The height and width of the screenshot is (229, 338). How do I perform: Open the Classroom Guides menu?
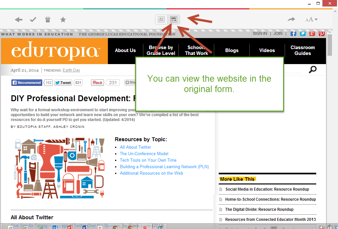(303, 50)
